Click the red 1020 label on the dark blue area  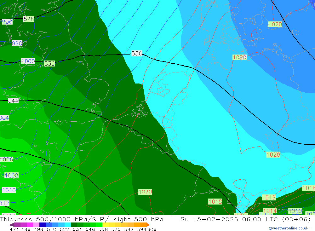tap(275, 24)
